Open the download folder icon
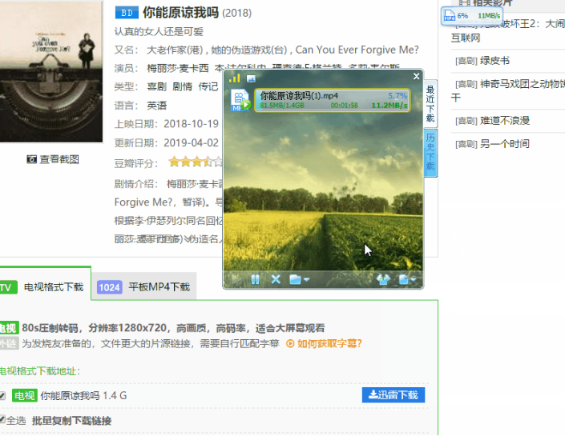Screen dimensions: 565x440 point(295,279)
